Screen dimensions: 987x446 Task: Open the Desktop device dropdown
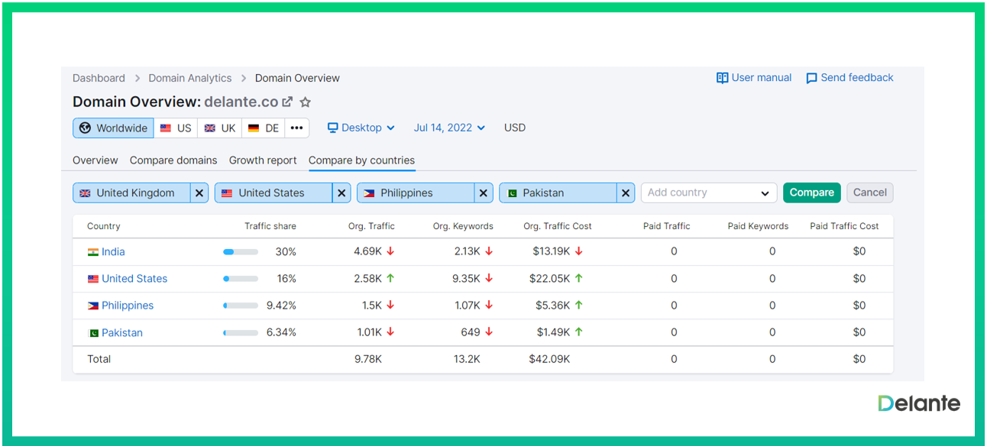(361, 128)
